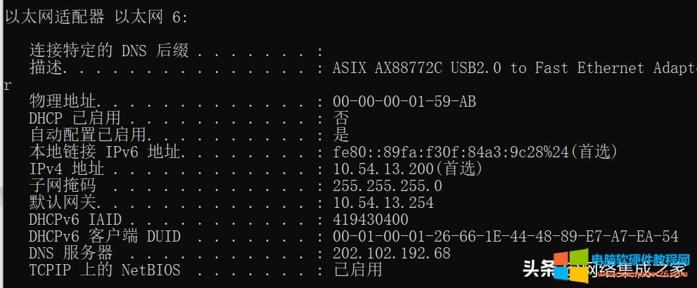This screenshot has height=288, width=697.
Task: Click the DHCP 已启用 value 否
Action: tap(341, 119)
